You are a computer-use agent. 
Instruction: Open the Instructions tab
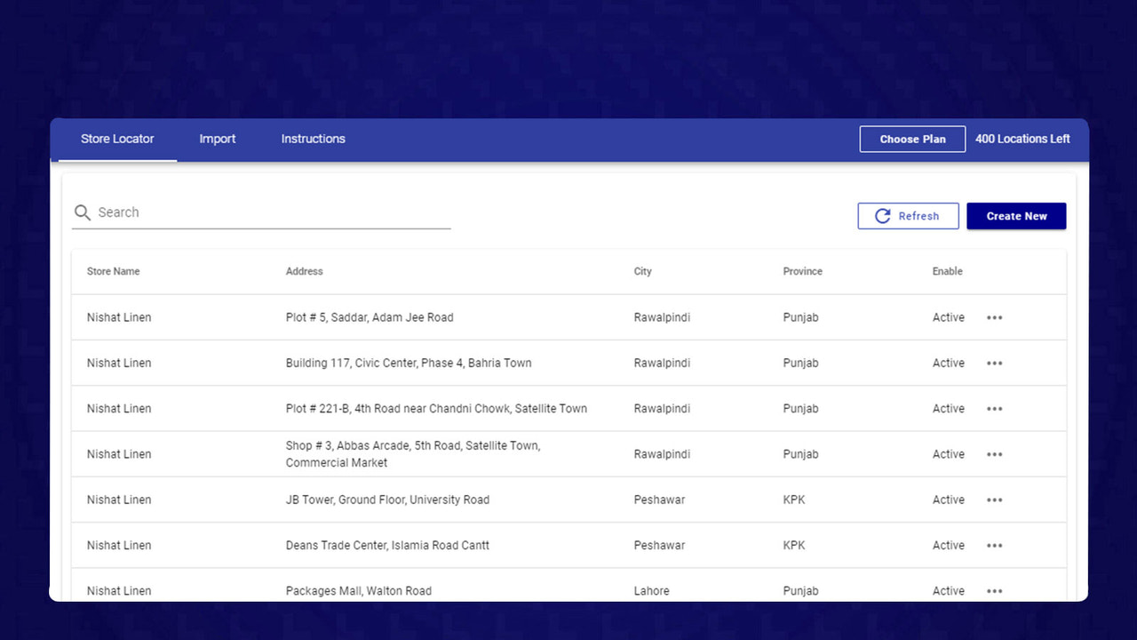point(313,139)
